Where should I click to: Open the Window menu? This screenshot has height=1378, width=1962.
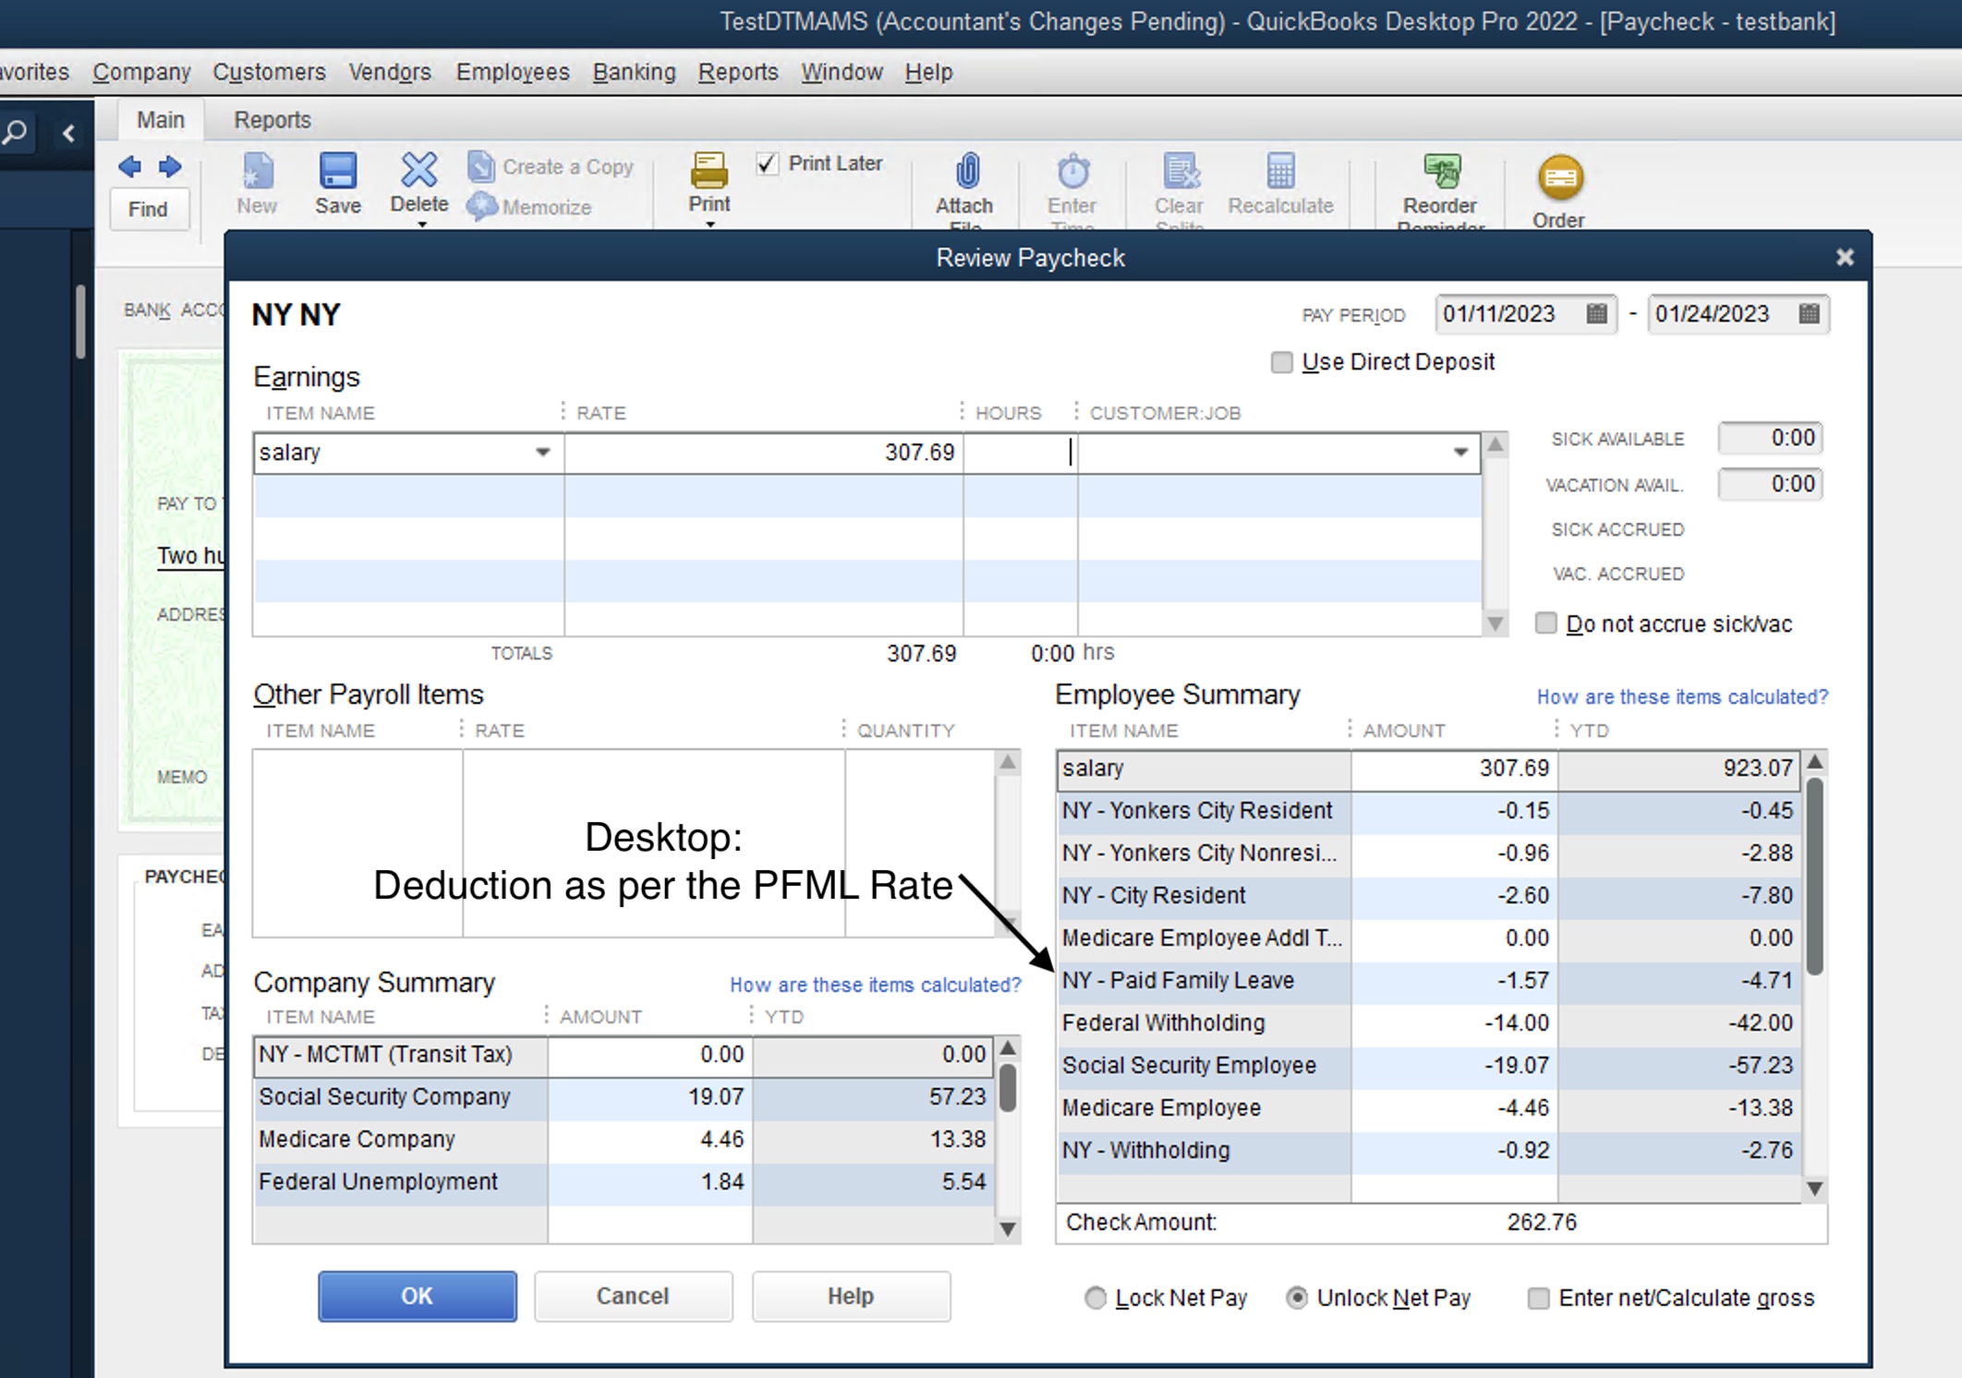point(842,72)
